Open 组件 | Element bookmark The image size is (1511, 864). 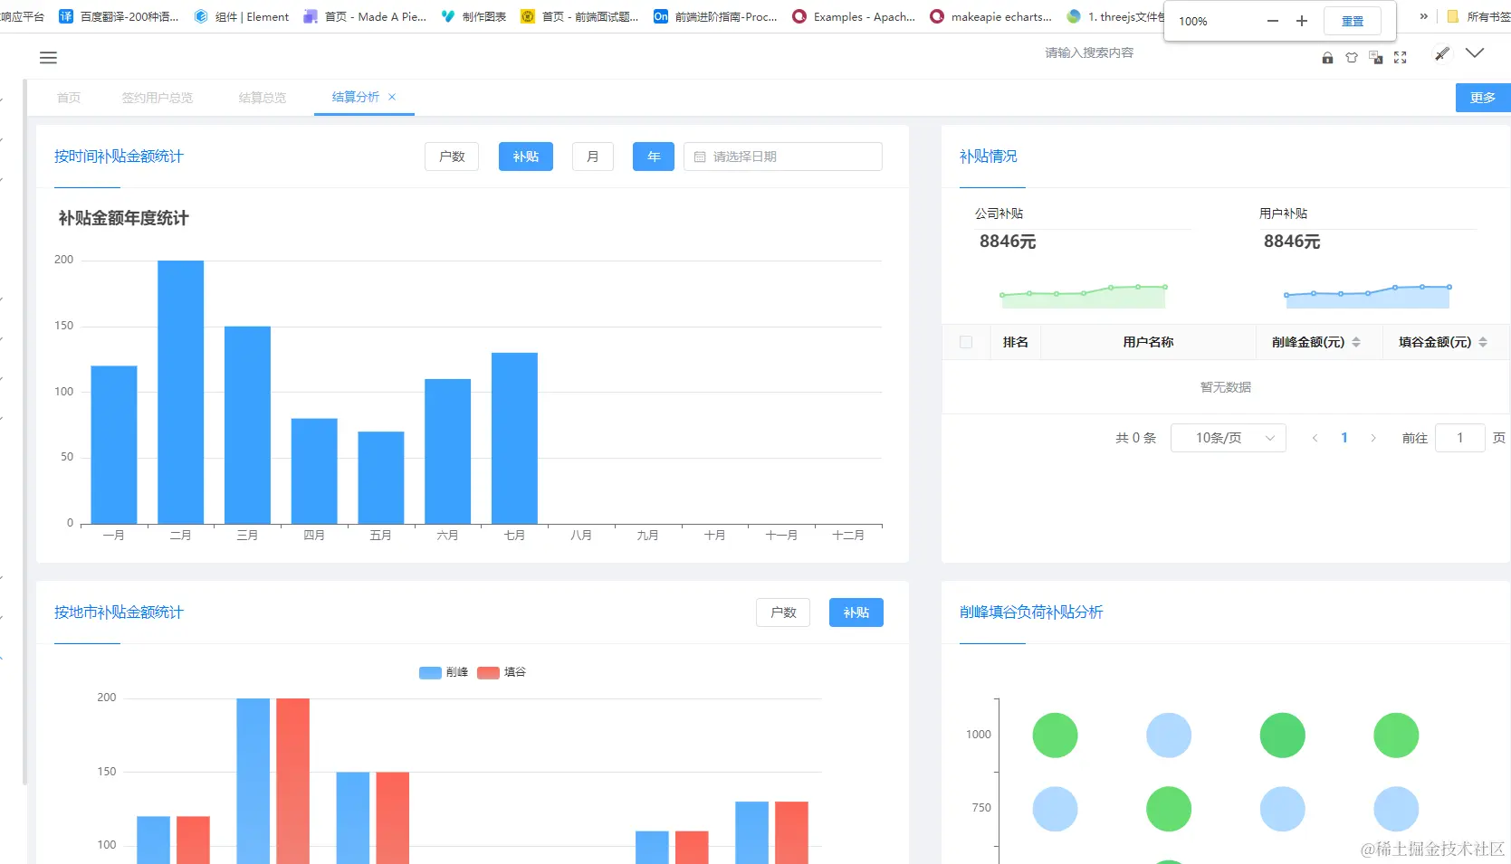(x=242, y=16)
